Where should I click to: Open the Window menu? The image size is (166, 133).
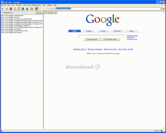click(50, 5)
